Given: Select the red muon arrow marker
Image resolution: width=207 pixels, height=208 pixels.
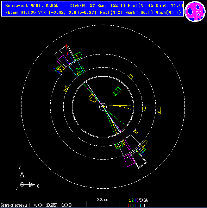Looking at the screenshot, I should pyautogui.click(x=67, y=51).
